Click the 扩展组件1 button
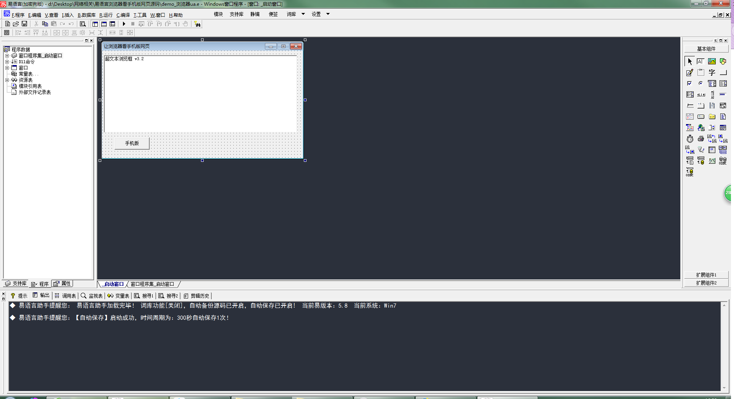 [x=706, y=275]
